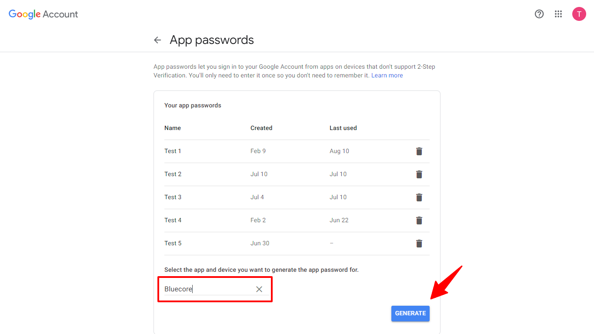The width and height of the screenshot is (594, 334).
Task: Focus the app name input field
Action: pyautogui.click(x=207, y=289)
